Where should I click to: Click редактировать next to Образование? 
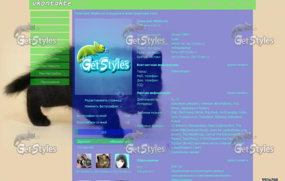point(238,160)
